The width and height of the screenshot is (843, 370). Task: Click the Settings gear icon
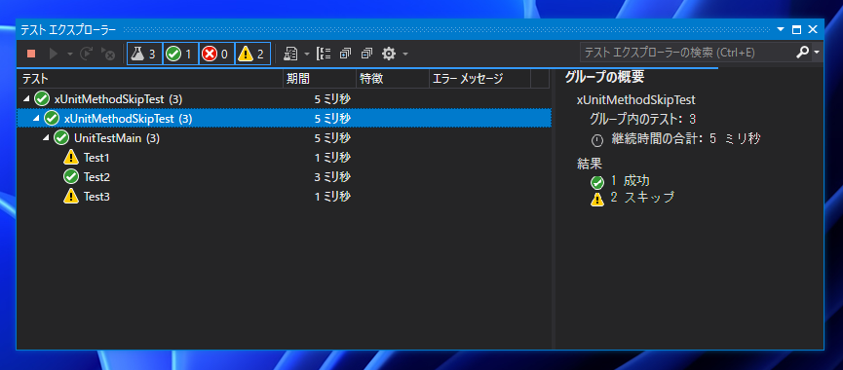[x=389, y=54]
